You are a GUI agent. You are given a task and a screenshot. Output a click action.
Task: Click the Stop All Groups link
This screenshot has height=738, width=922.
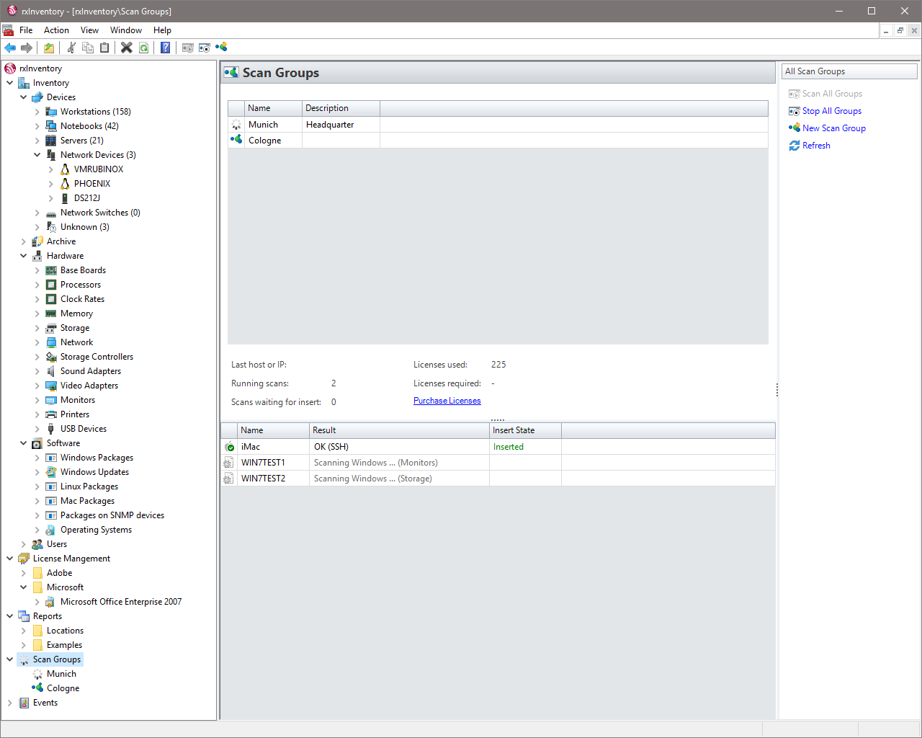[832, 111]
